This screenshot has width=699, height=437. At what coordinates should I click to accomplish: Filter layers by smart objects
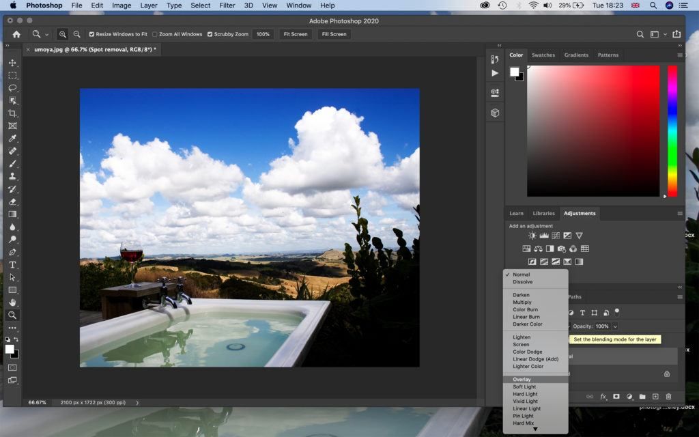coord(606,313)
